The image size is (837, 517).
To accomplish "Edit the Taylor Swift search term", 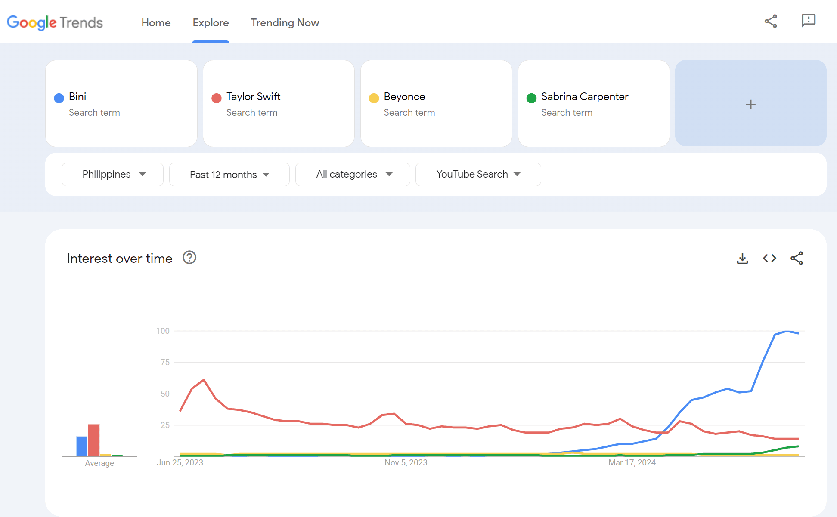I will pyautogui.click(x=279, y=103).
